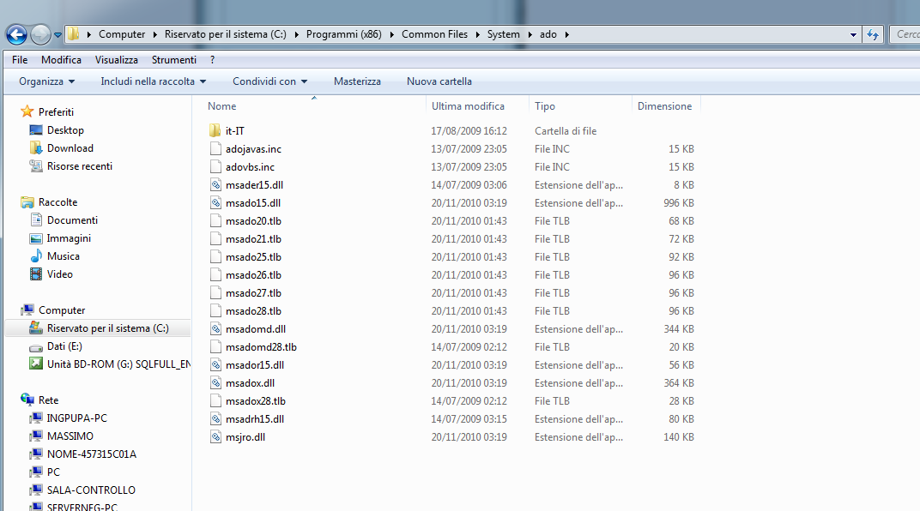
Task: Select the Raccolte libraries icon
Action: [27, 202]
